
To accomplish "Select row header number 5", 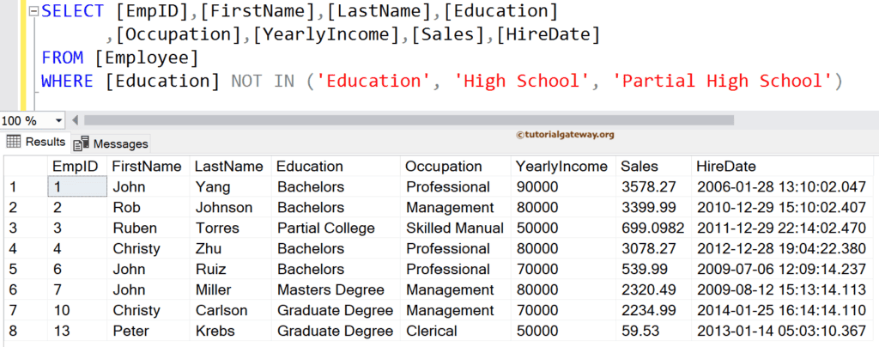I will pyautogui.click(x=26, y=269).
